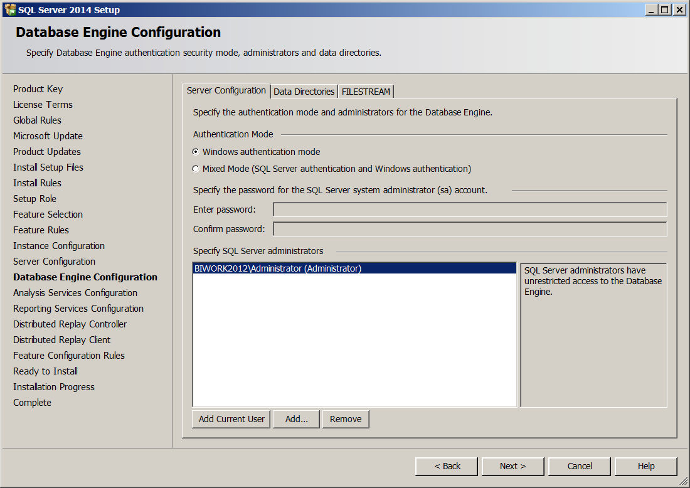The image size is (690, 488).
Task: Select Windows authentication mode radio button
Action: 196,152
